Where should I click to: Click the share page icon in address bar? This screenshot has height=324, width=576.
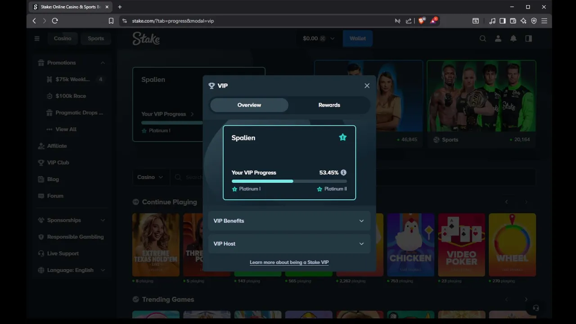point(409,21)
